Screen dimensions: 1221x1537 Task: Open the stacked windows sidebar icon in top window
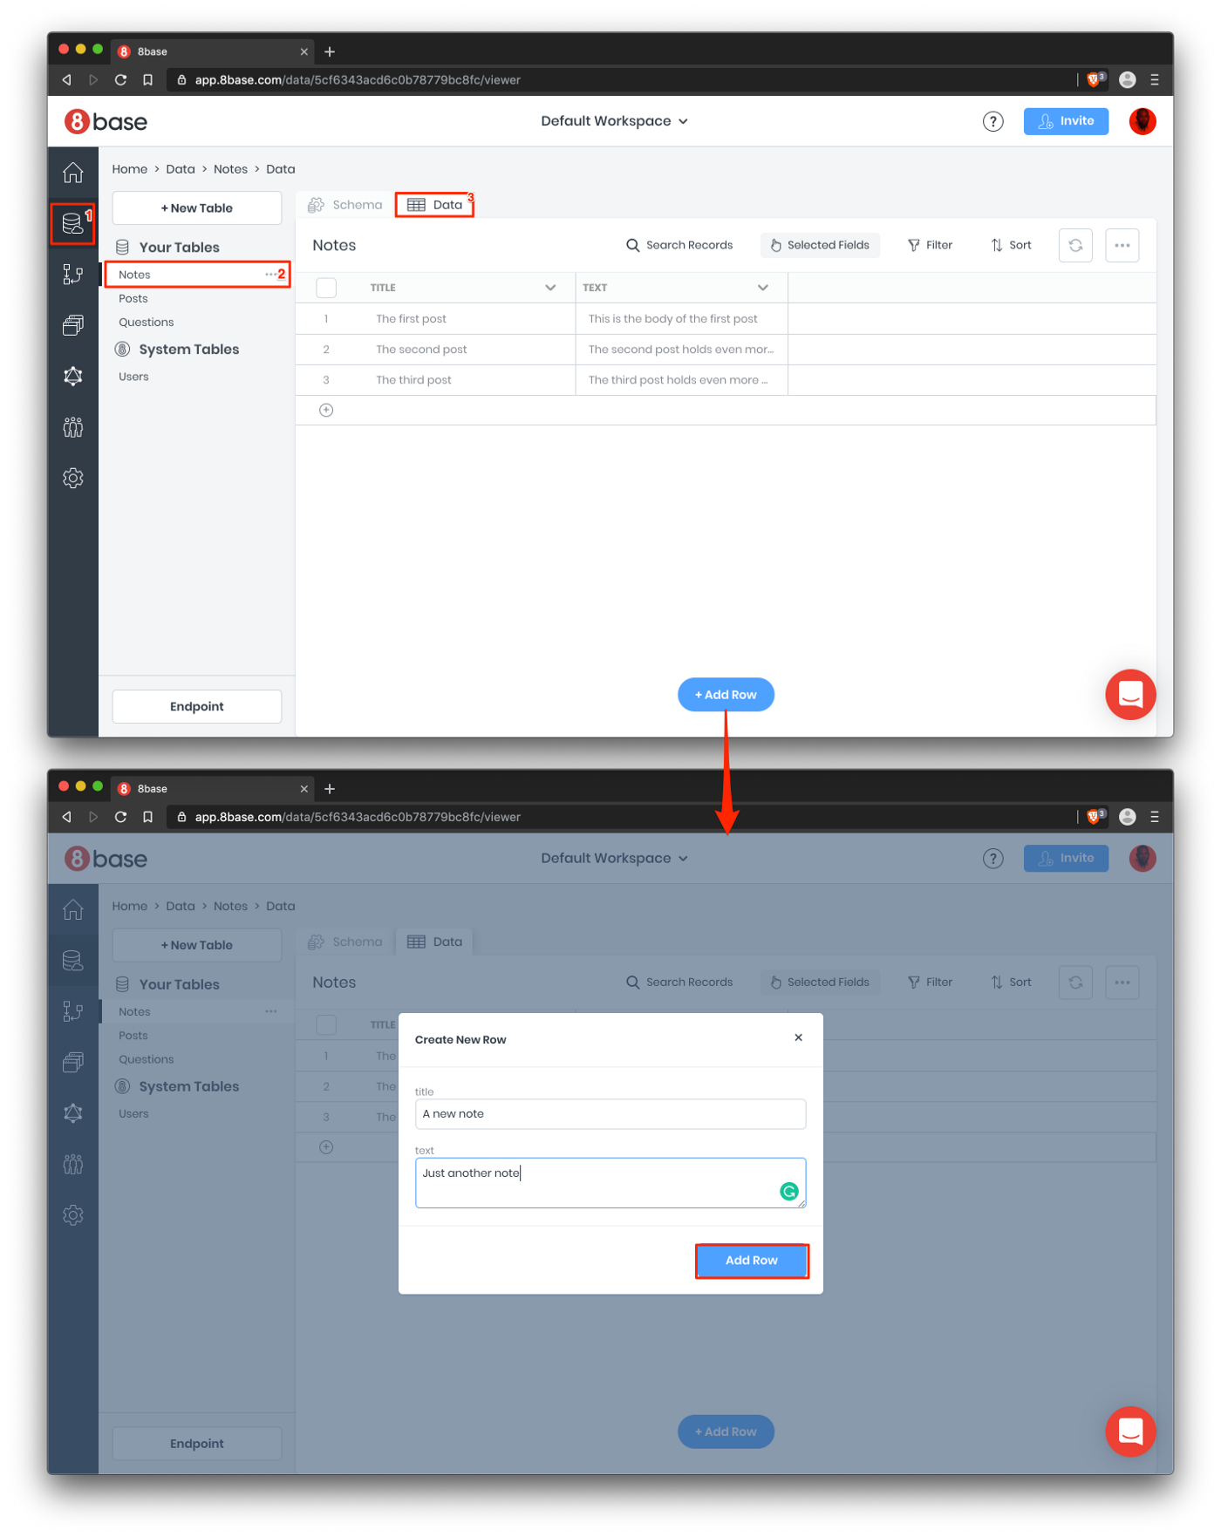click(73, 325)
